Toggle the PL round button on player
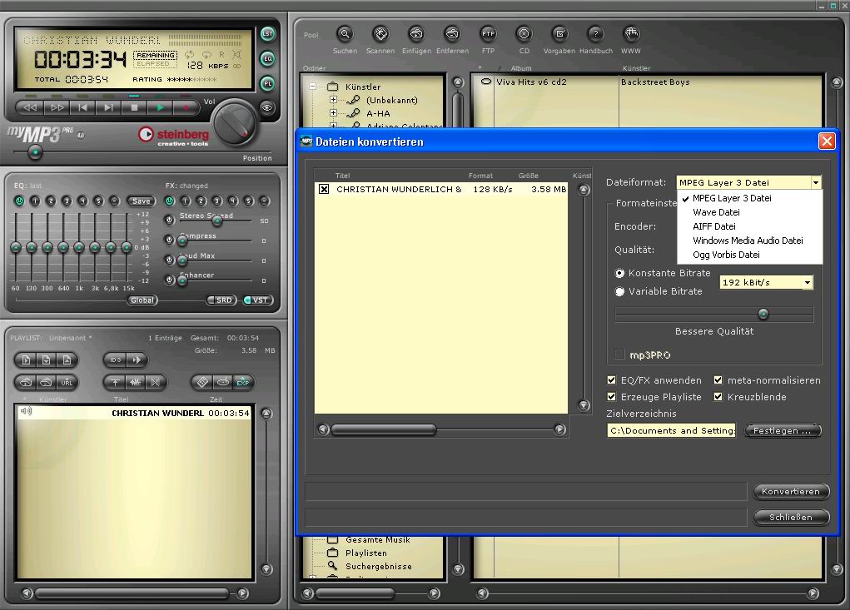The width and height of the screenshot is (850, 610). [x=267, y=84]
